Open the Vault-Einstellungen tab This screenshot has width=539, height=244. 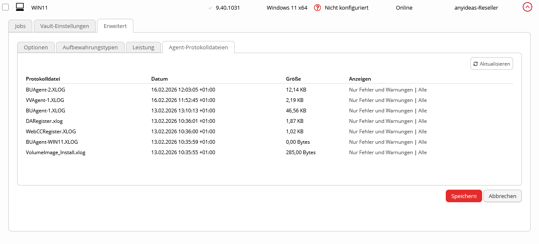64,26
